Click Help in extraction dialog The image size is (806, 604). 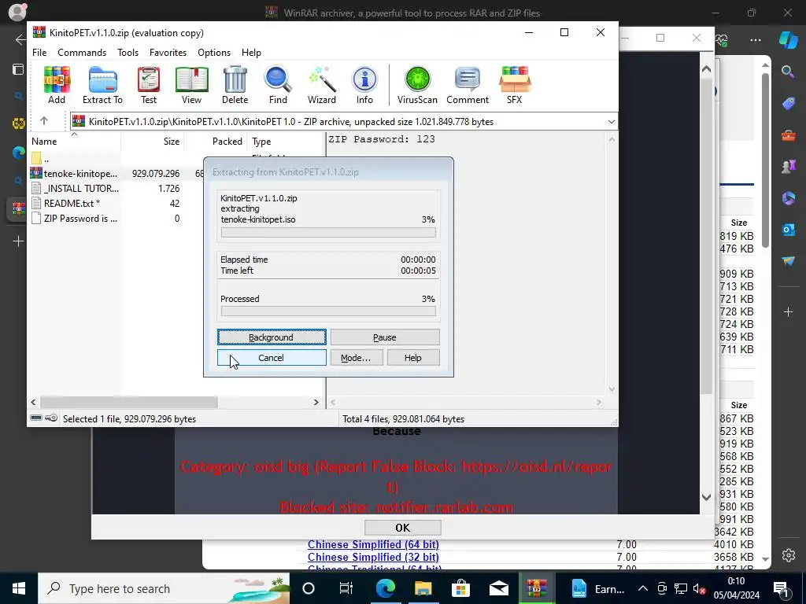[412, 358]
